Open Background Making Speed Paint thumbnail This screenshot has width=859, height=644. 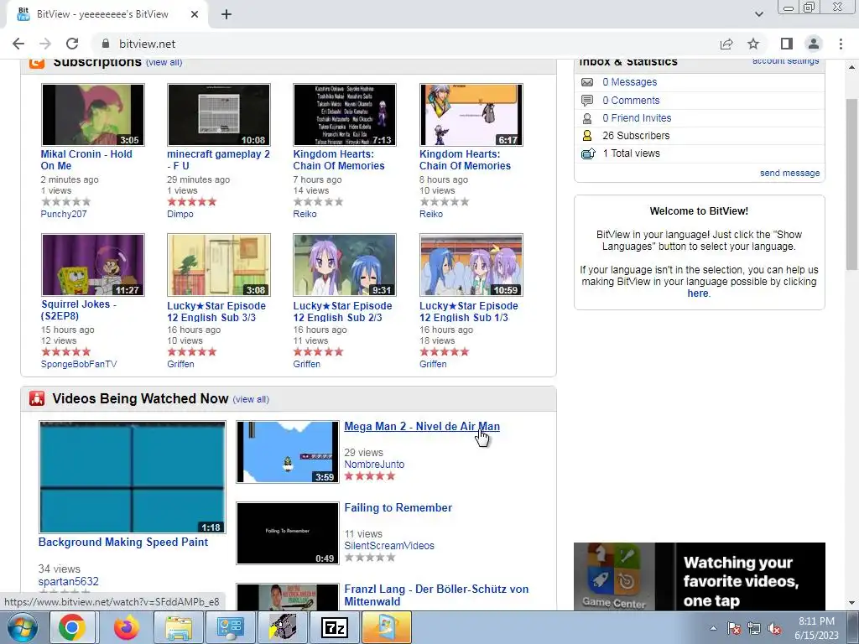point(132,477)
